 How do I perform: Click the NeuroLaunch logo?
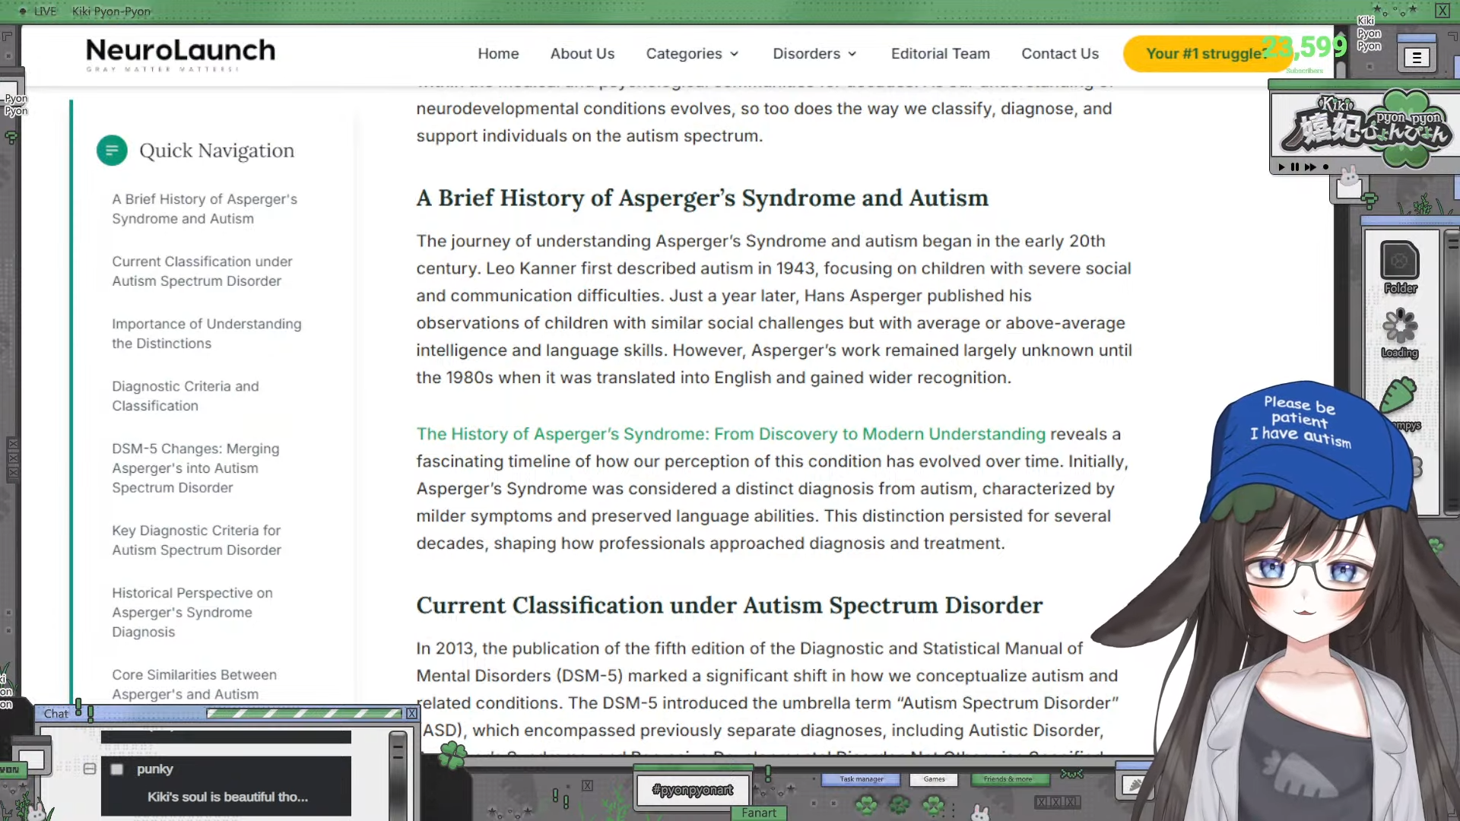click(181, 54)
